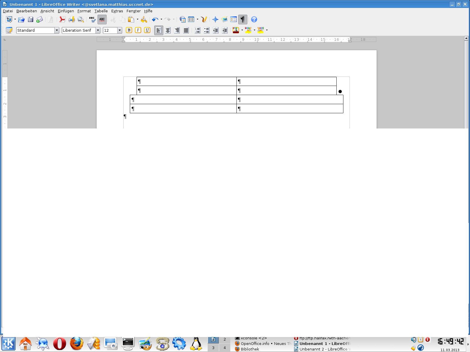Switch to Bibliothek window in taskbar
The width and height of the screenshot is (470, 352).
pos(250,349)
